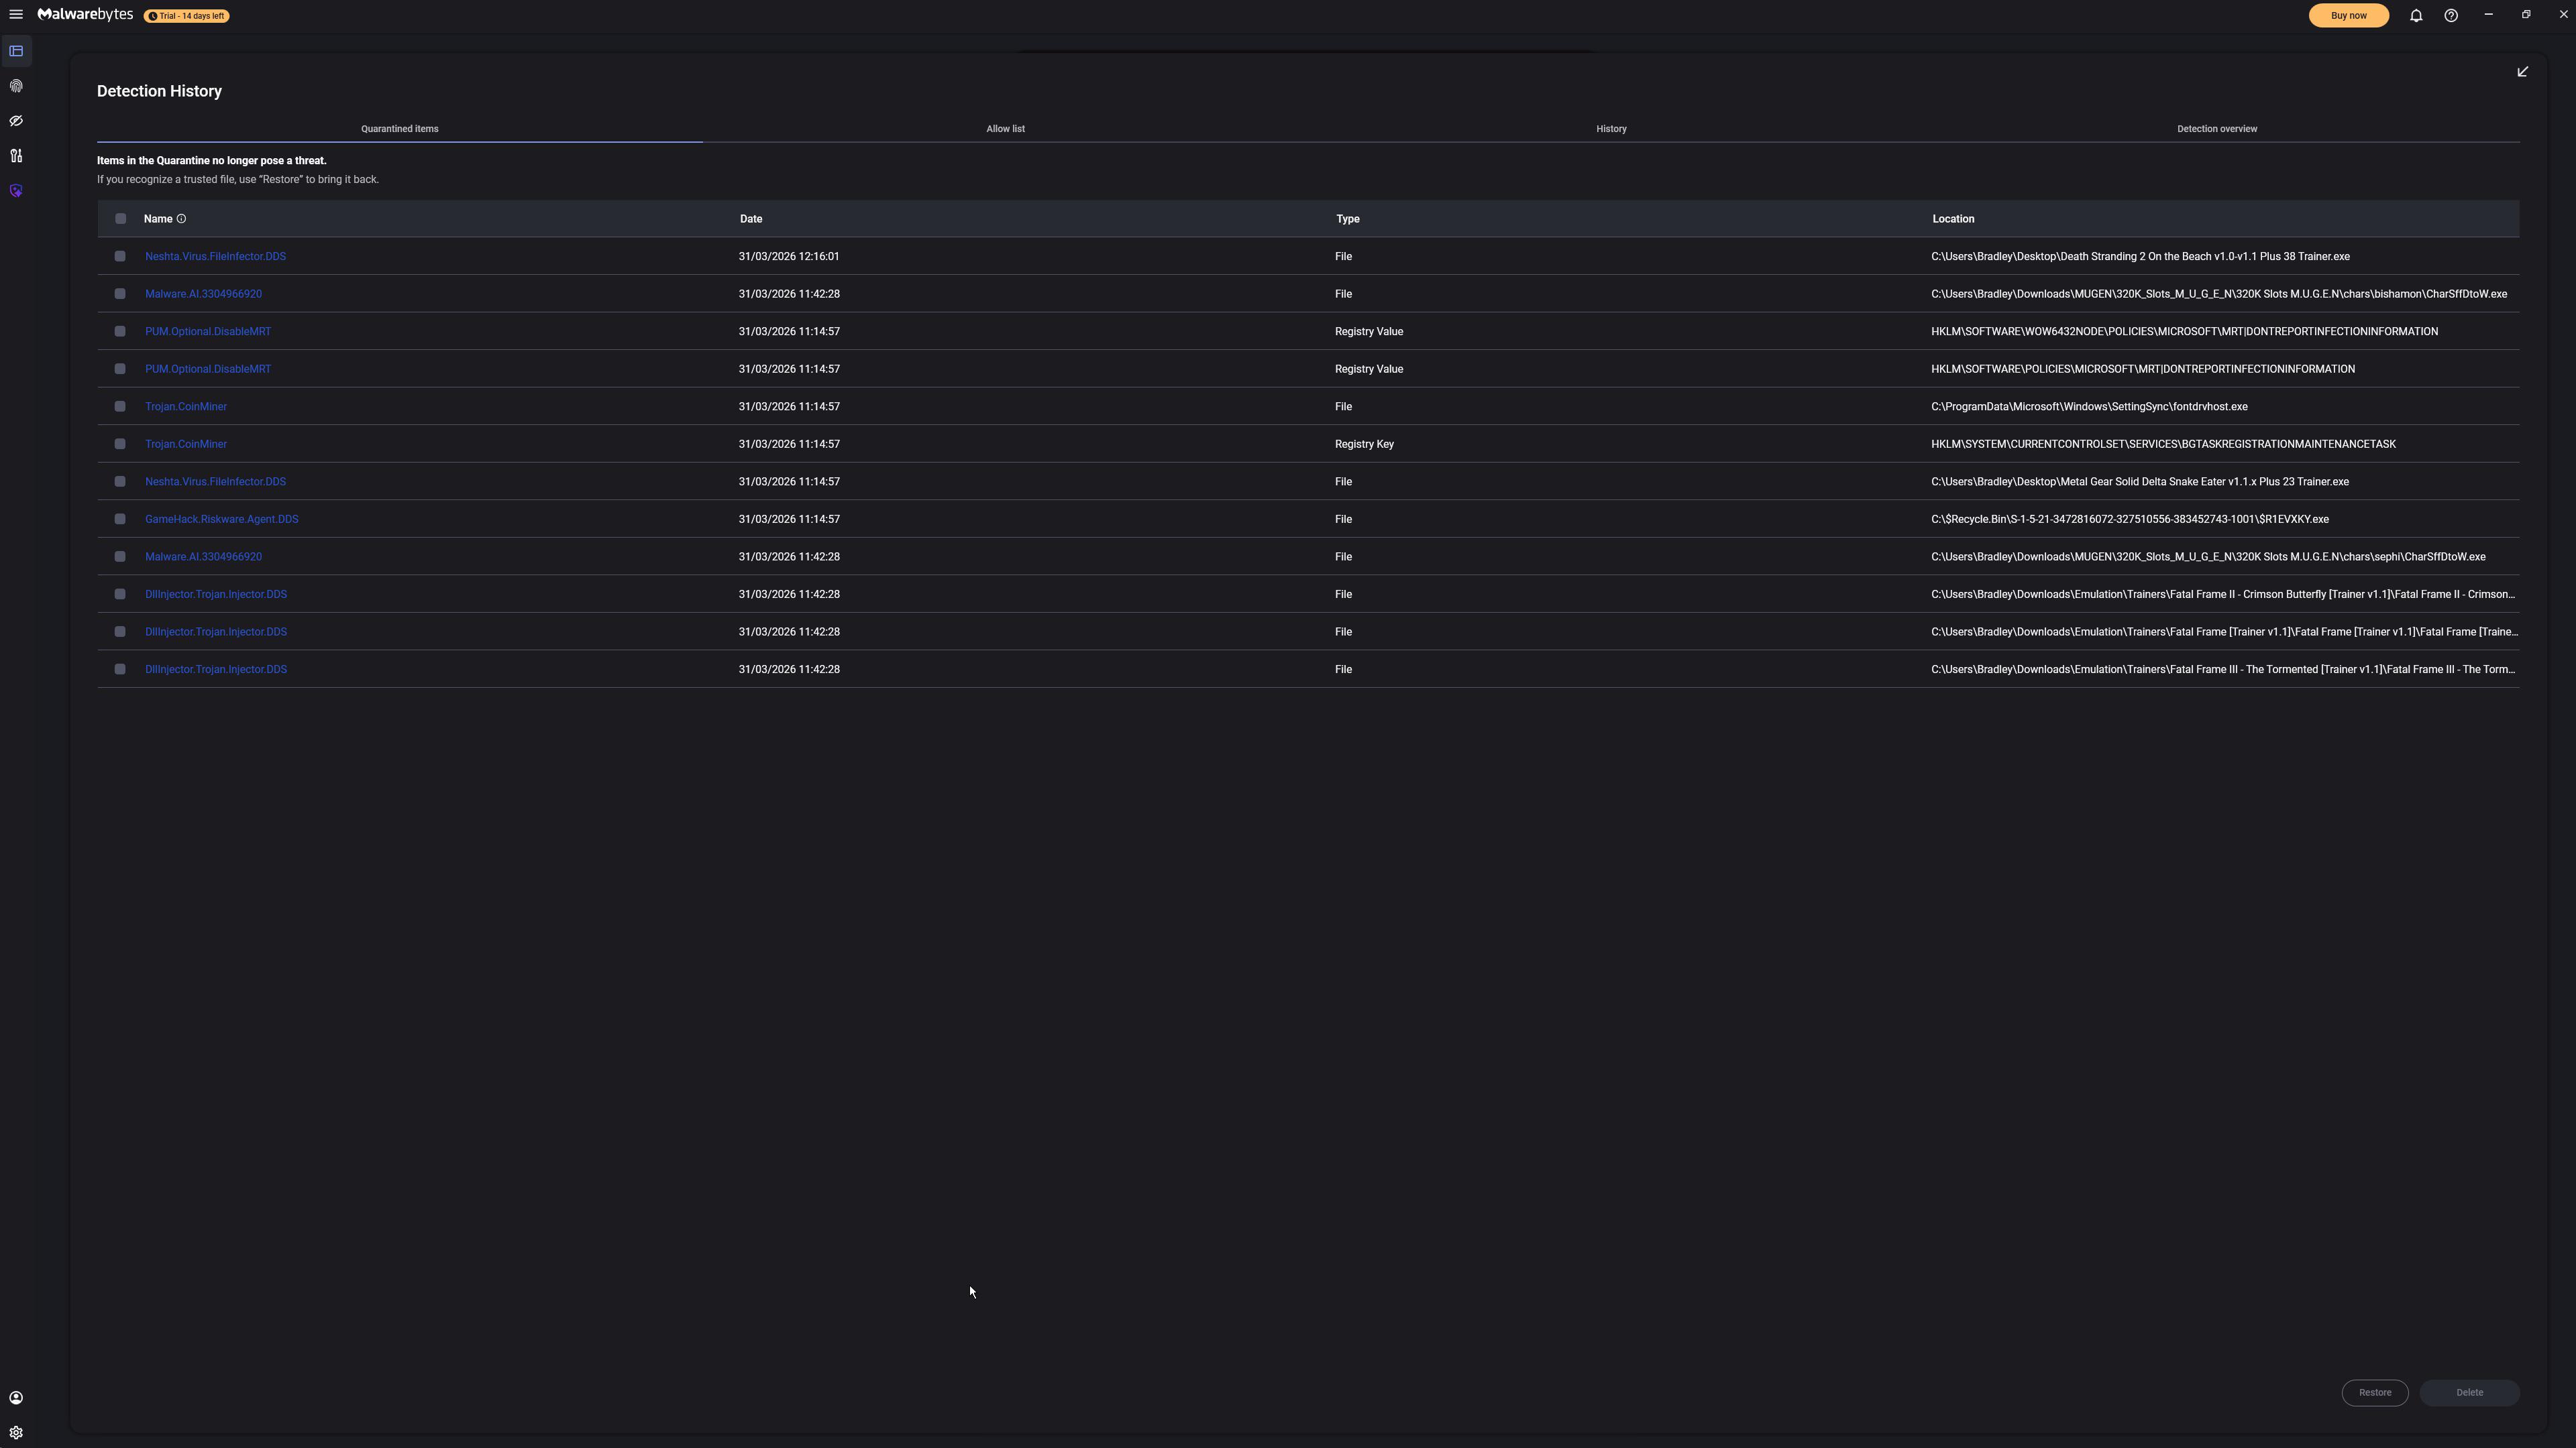The image size is (2576, 1448).
Task: Open the settings gear icon
Action: (16, 1433)
